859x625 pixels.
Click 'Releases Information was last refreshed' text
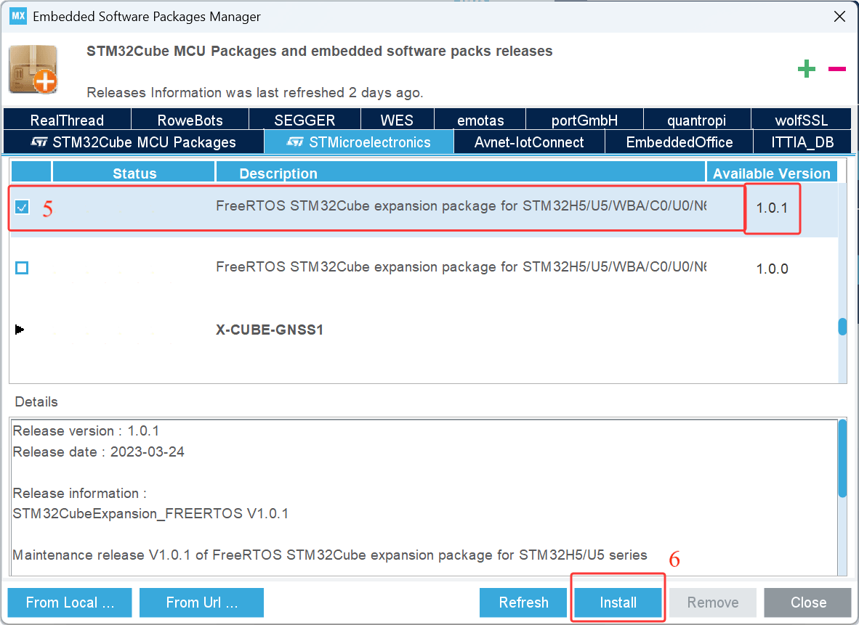click(255, 92)
